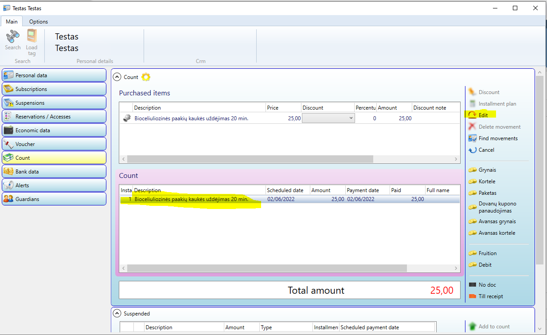Click the Percentu column header
The image size is (547, 335).
tap(366, 108)
